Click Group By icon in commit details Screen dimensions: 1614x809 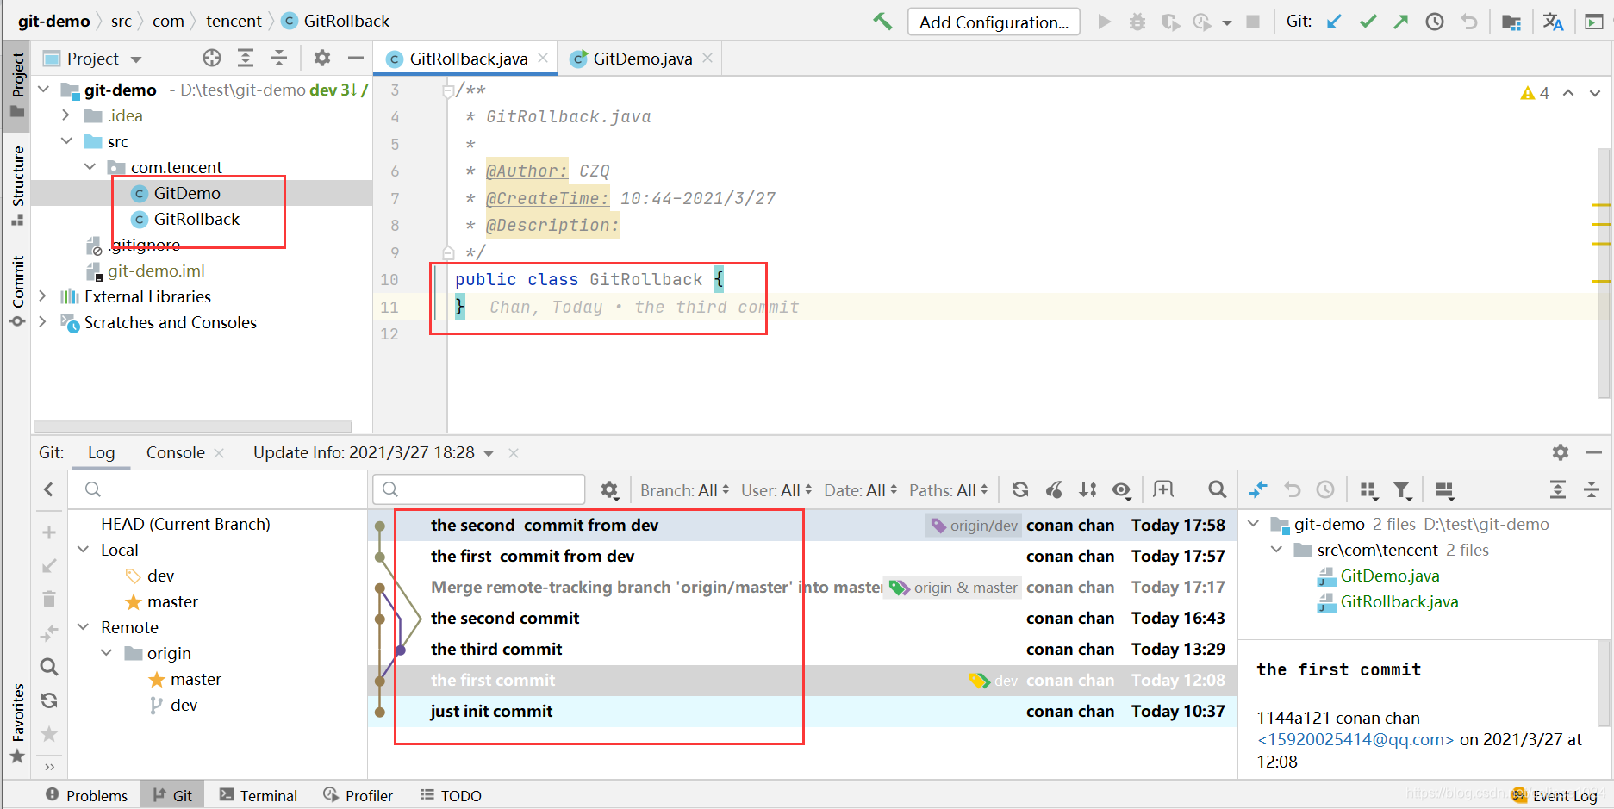(x=1368, y=490)
